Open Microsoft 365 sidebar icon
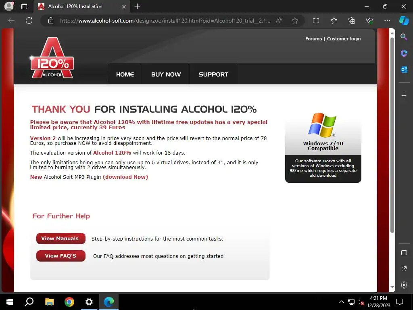This screenshot has width=413, height=310. [x=404, y=53]
